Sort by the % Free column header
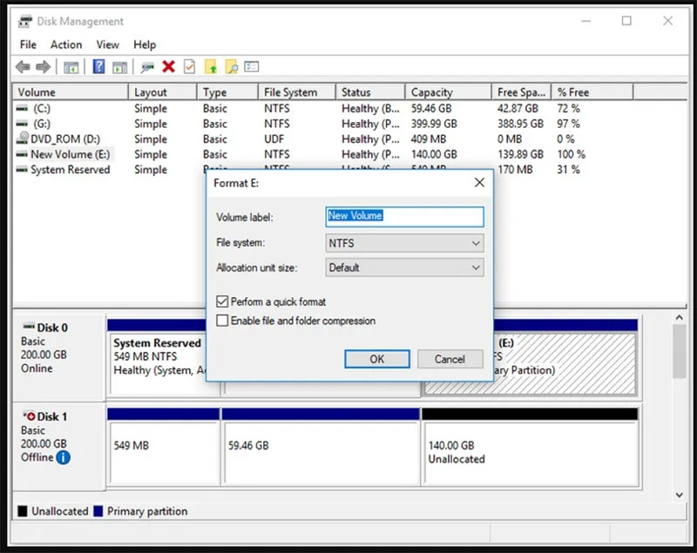697x553 pixels. (592, 92)
